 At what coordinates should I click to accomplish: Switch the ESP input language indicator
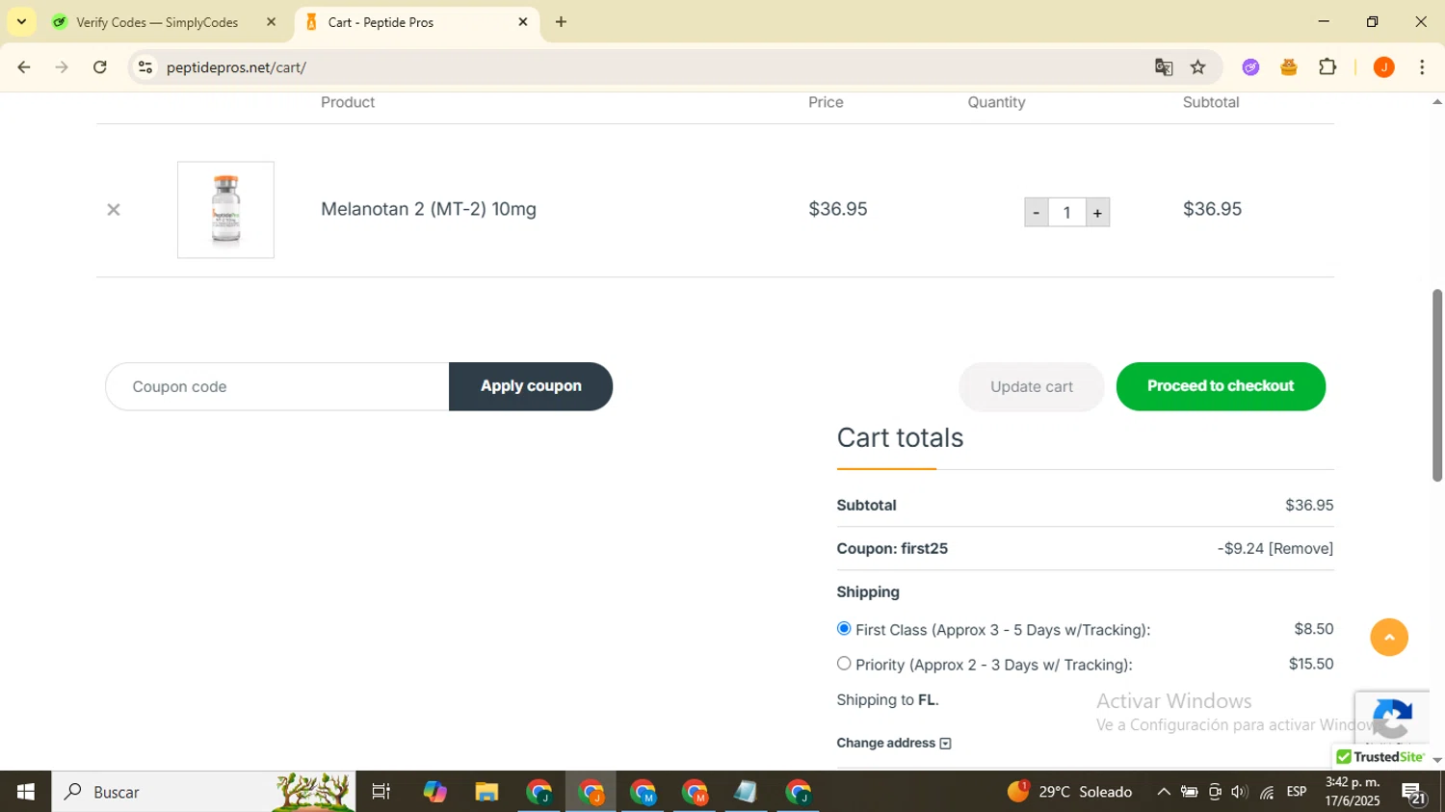click(1297, 792)
